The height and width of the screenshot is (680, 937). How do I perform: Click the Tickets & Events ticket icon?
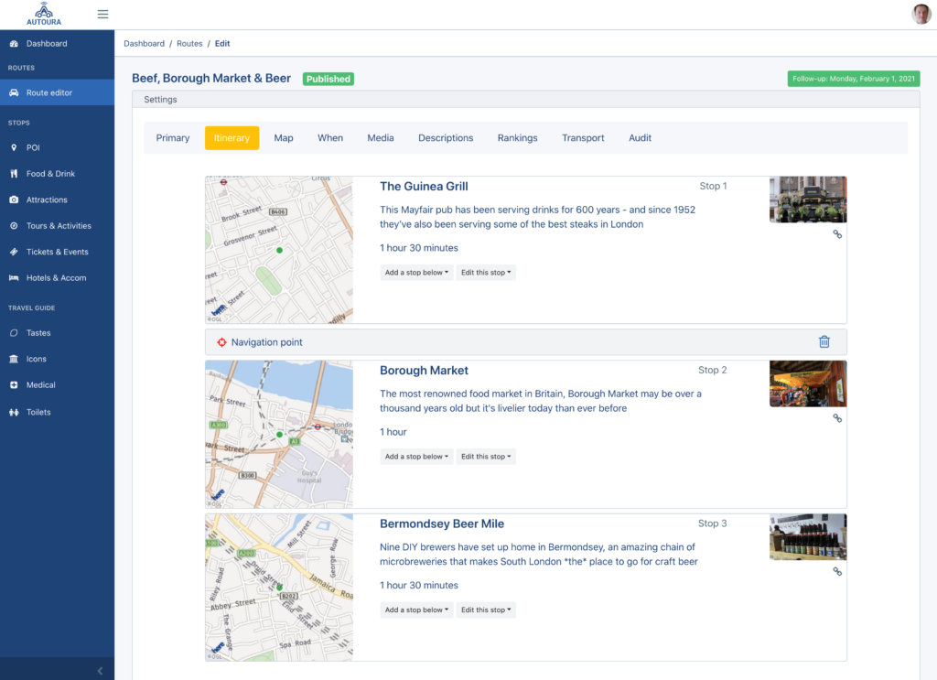[x=14, y=252]
